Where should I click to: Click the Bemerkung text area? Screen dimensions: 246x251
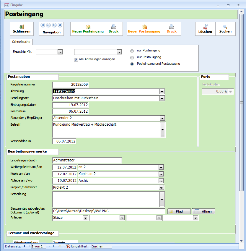coord(106,200)
